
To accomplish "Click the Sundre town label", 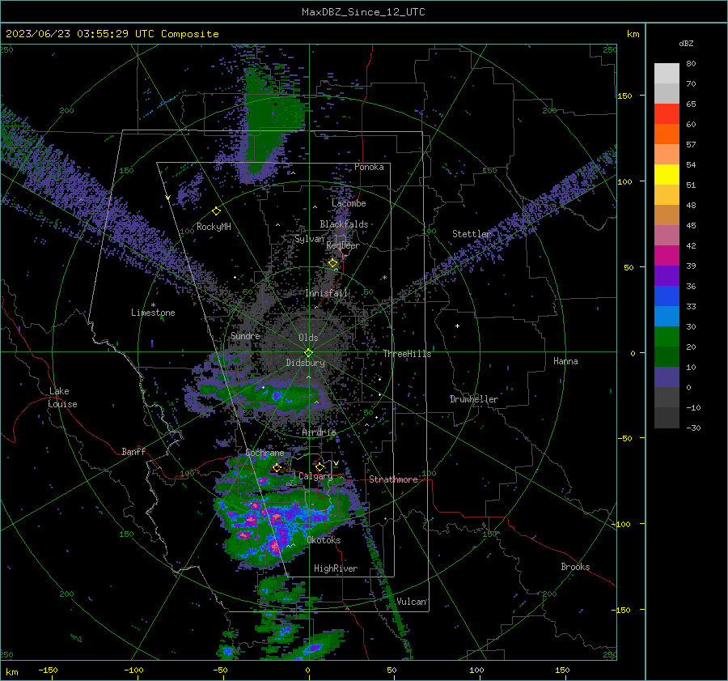I will click(245, 335).
